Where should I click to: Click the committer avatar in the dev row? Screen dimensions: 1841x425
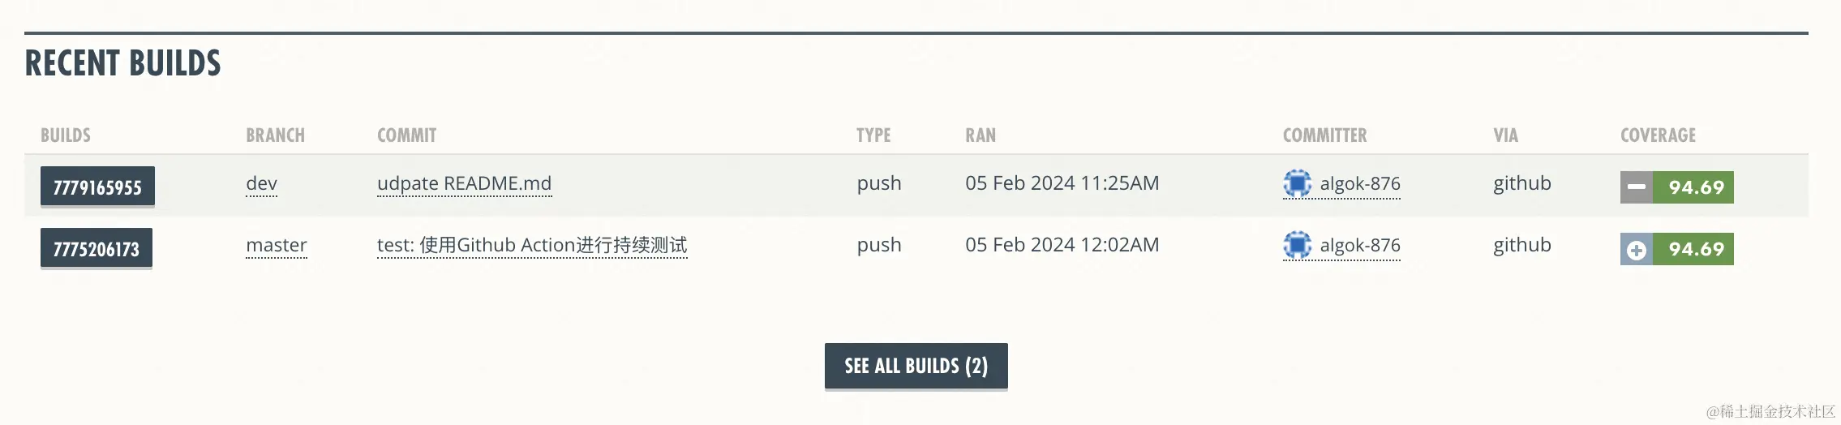(x=1297, y=183)
